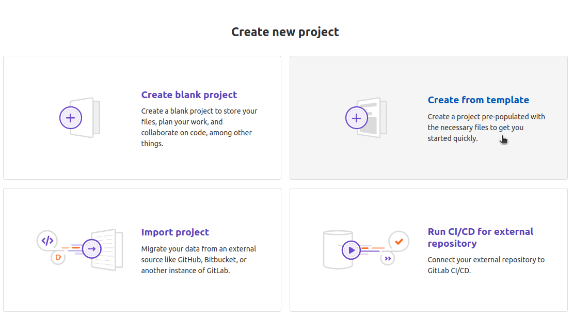Click the double-chevron fast-forward icon

pyautogui.click(x=388, y=259)
